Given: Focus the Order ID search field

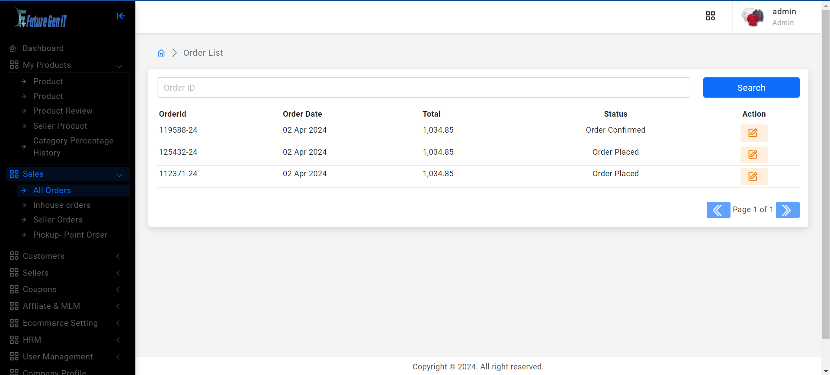Looking at the screenshot, I should [423, 88].
